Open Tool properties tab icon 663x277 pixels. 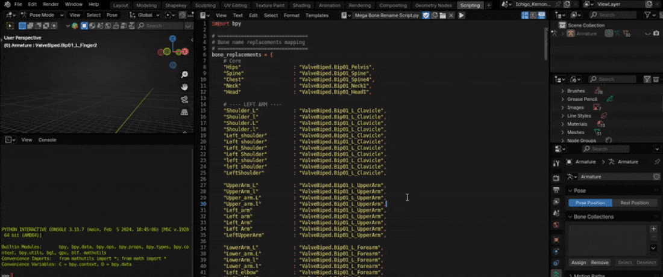[556, 163]
